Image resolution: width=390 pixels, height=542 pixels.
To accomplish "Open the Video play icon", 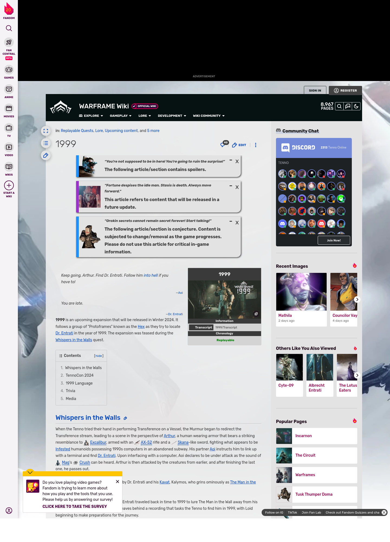I will [x=9, y=147].
